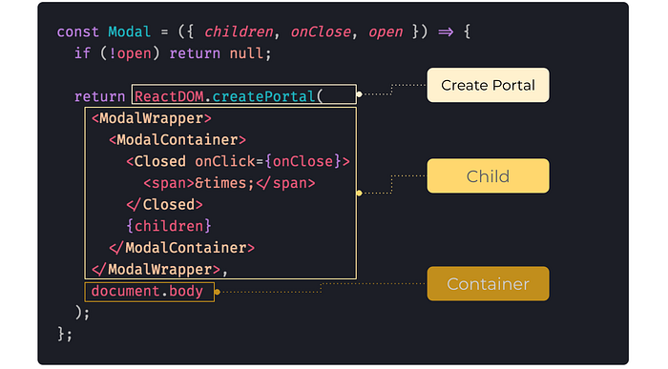Click the &times; span line
Screen dimensions: 668x369
click(229, 183)
